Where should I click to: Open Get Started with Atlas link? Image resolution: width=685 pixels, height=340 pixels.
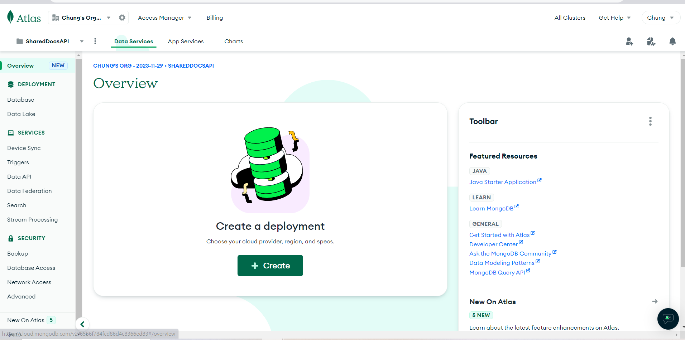tap(499, 235)
